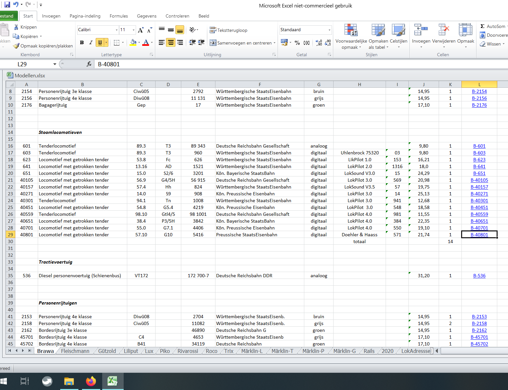The height and width of the screenshot is (390, 508).
Task: Click the next-sheet tab scroll arrow
Action: coord(23,351)
